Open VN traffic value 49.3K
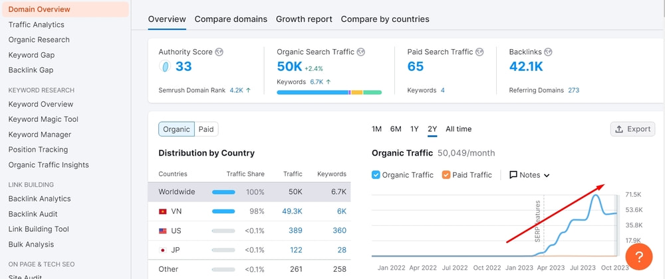665x279 pixels. 292,211
